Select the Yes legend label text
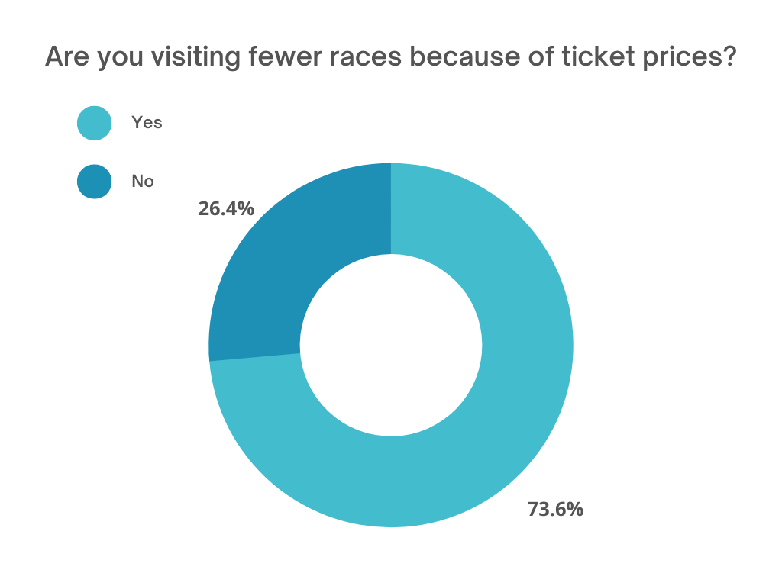The image size is (782, 586). coord(147,122)
